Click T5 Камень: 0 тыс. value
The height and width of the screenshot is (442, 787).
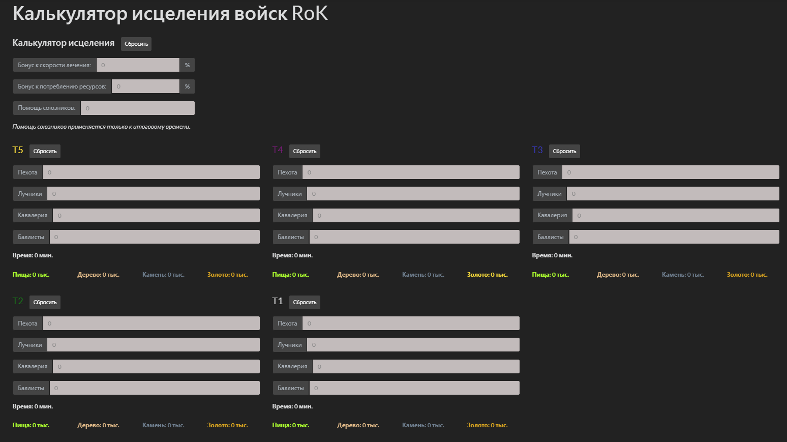point(163,275)
